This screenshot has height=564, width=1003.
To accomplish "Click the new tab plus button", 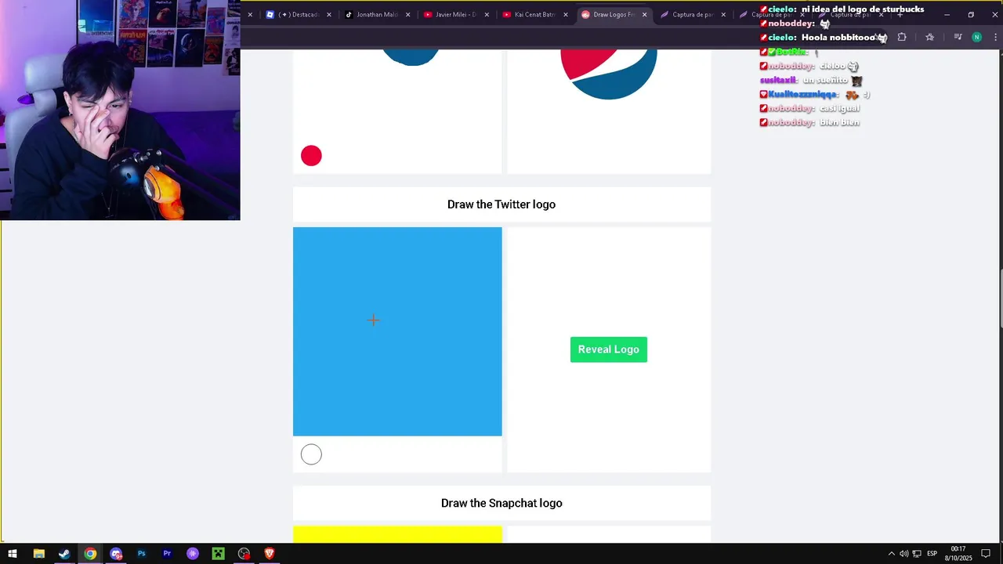I will 900,14.
